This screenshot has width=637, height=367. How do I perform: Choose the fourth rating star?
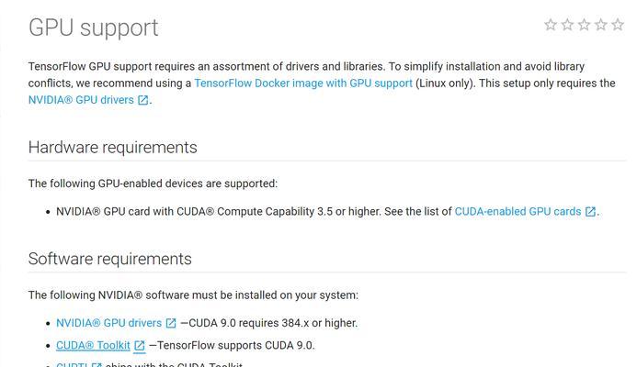[x=600, y=25]
